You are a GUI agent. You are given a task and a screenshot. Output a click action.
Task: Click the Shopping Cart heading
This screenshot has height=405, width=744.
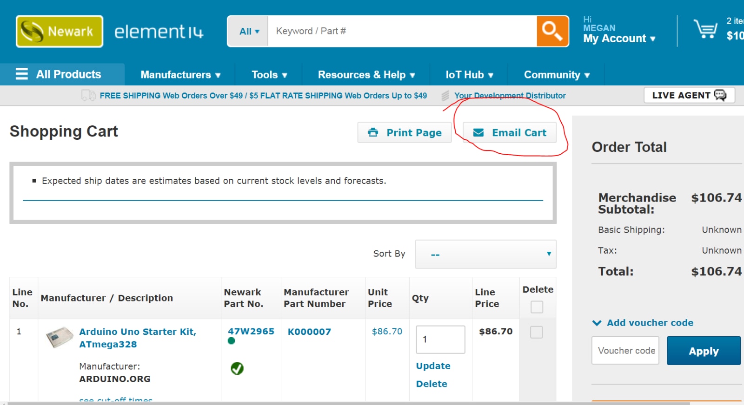64,131
